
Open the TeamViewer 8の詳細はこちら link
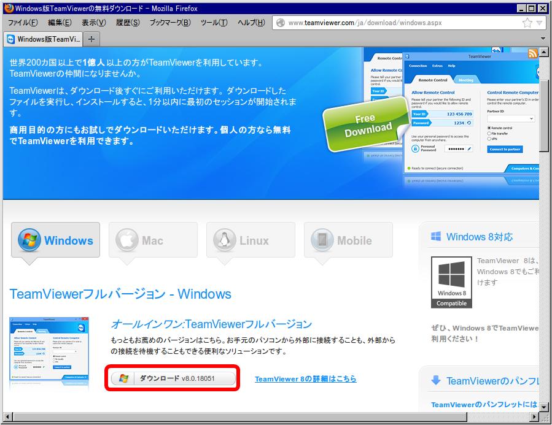coord(306,379)
